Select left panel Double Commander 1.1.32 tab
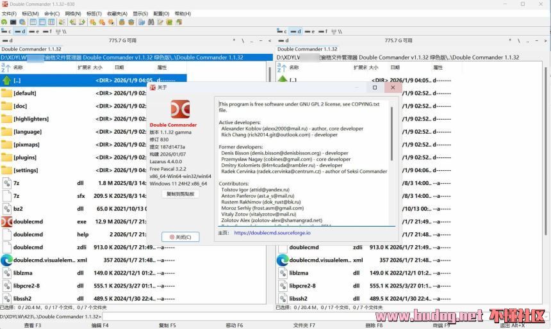This screenshot has height=329, width=551. (31, 49)
